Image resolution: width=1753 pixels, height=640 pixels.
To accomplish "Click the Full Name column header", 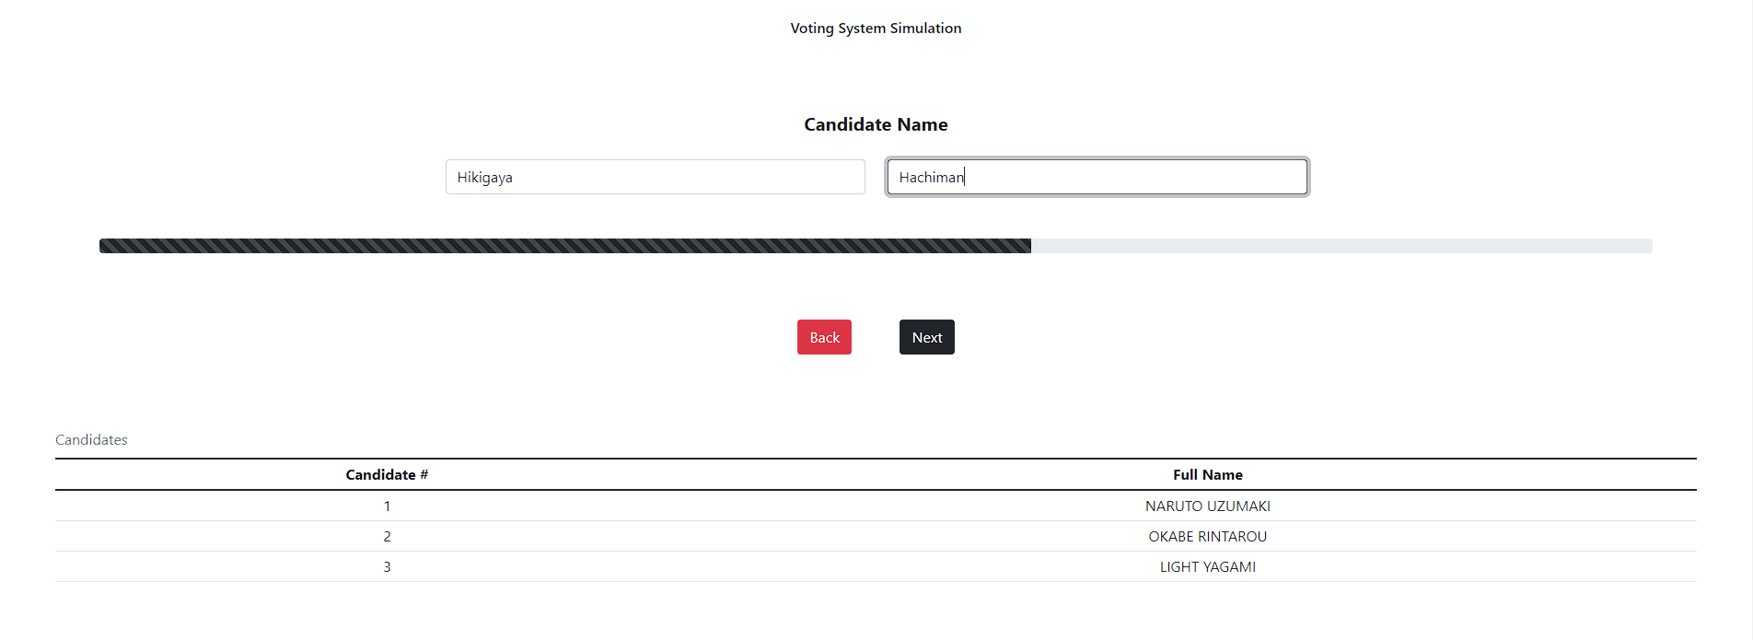I will [1207, 475].
